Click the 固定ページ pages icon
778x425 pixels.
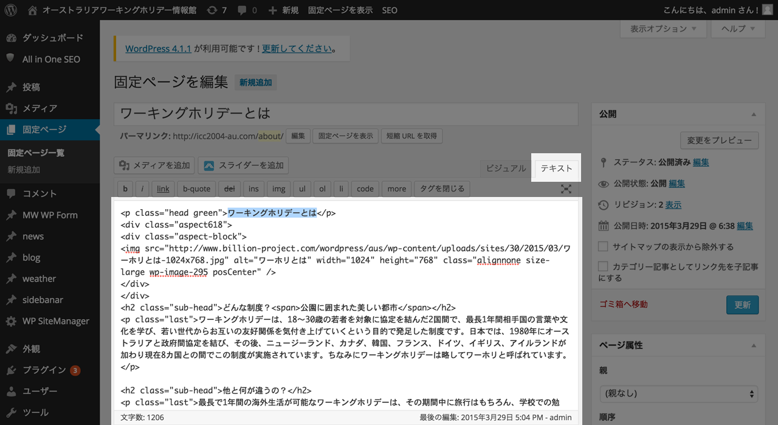[x=11, y=130]
